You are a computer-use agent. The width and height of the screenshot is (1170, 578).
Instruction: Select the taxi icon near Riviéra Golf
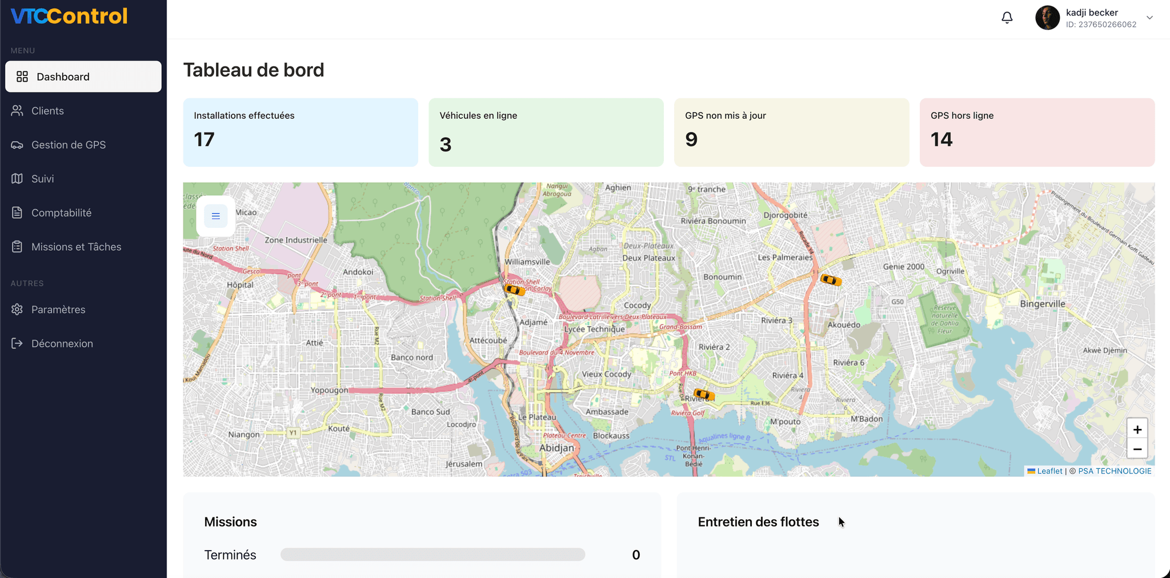click(x=703, y=394)
